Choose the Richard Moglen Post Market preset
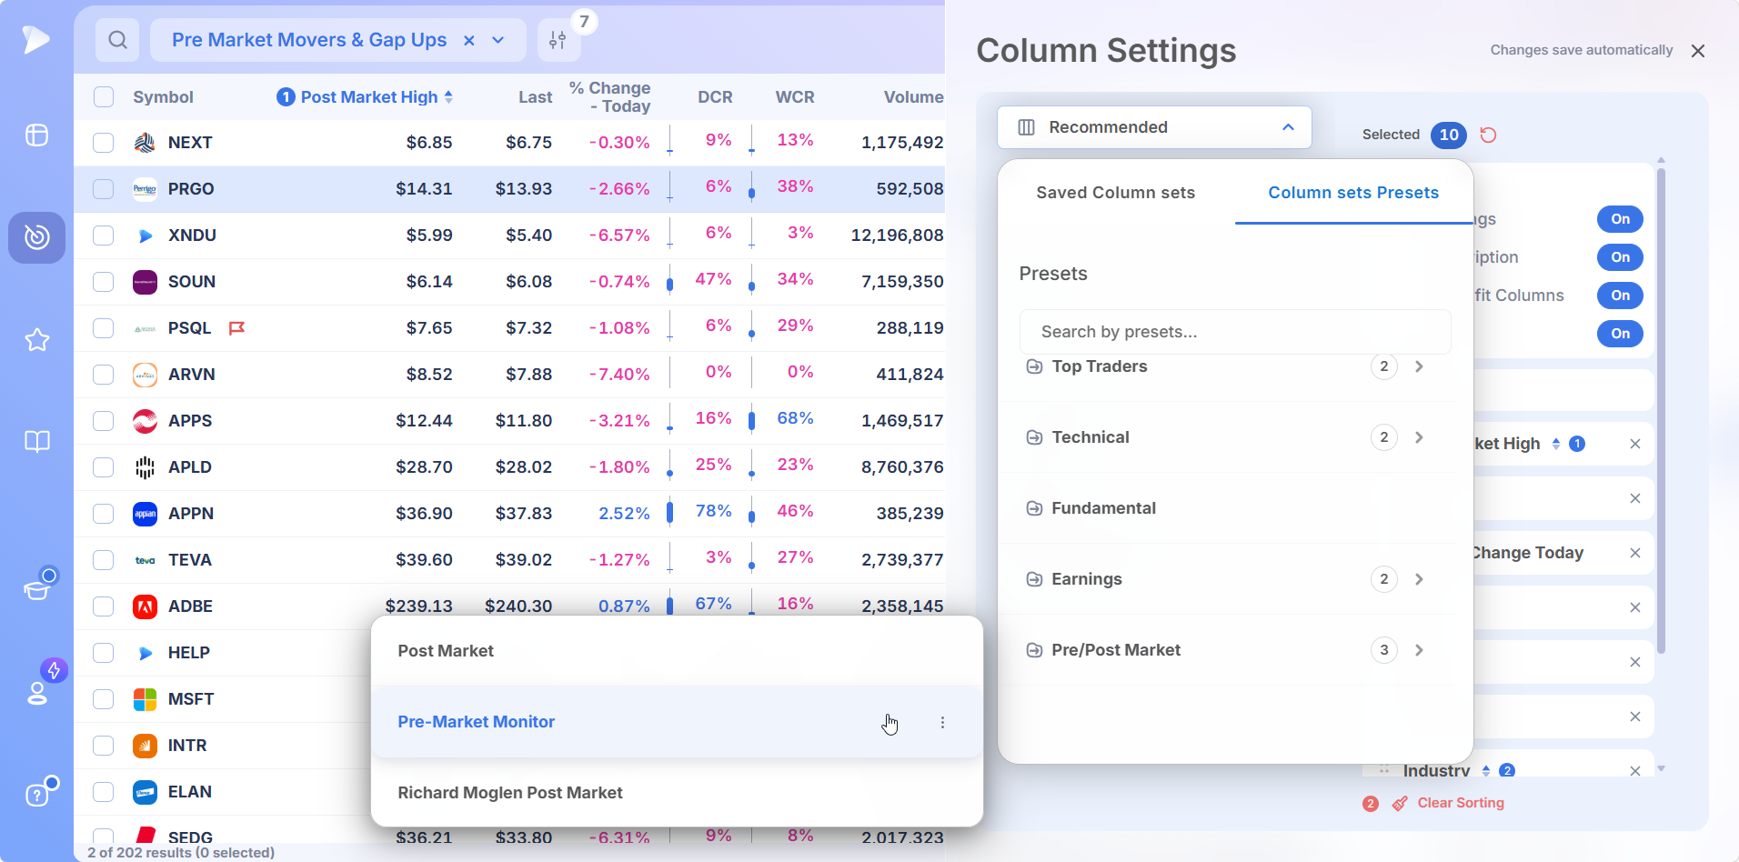The width and height of the screenshot is (1739, 862). click(x=677, y=793)
